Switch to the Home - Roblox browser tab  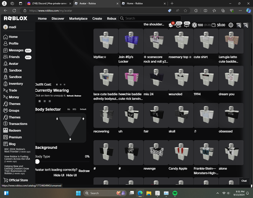click(144, 4)
